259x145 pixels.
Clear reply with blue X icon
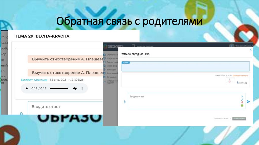pos(242,96)
